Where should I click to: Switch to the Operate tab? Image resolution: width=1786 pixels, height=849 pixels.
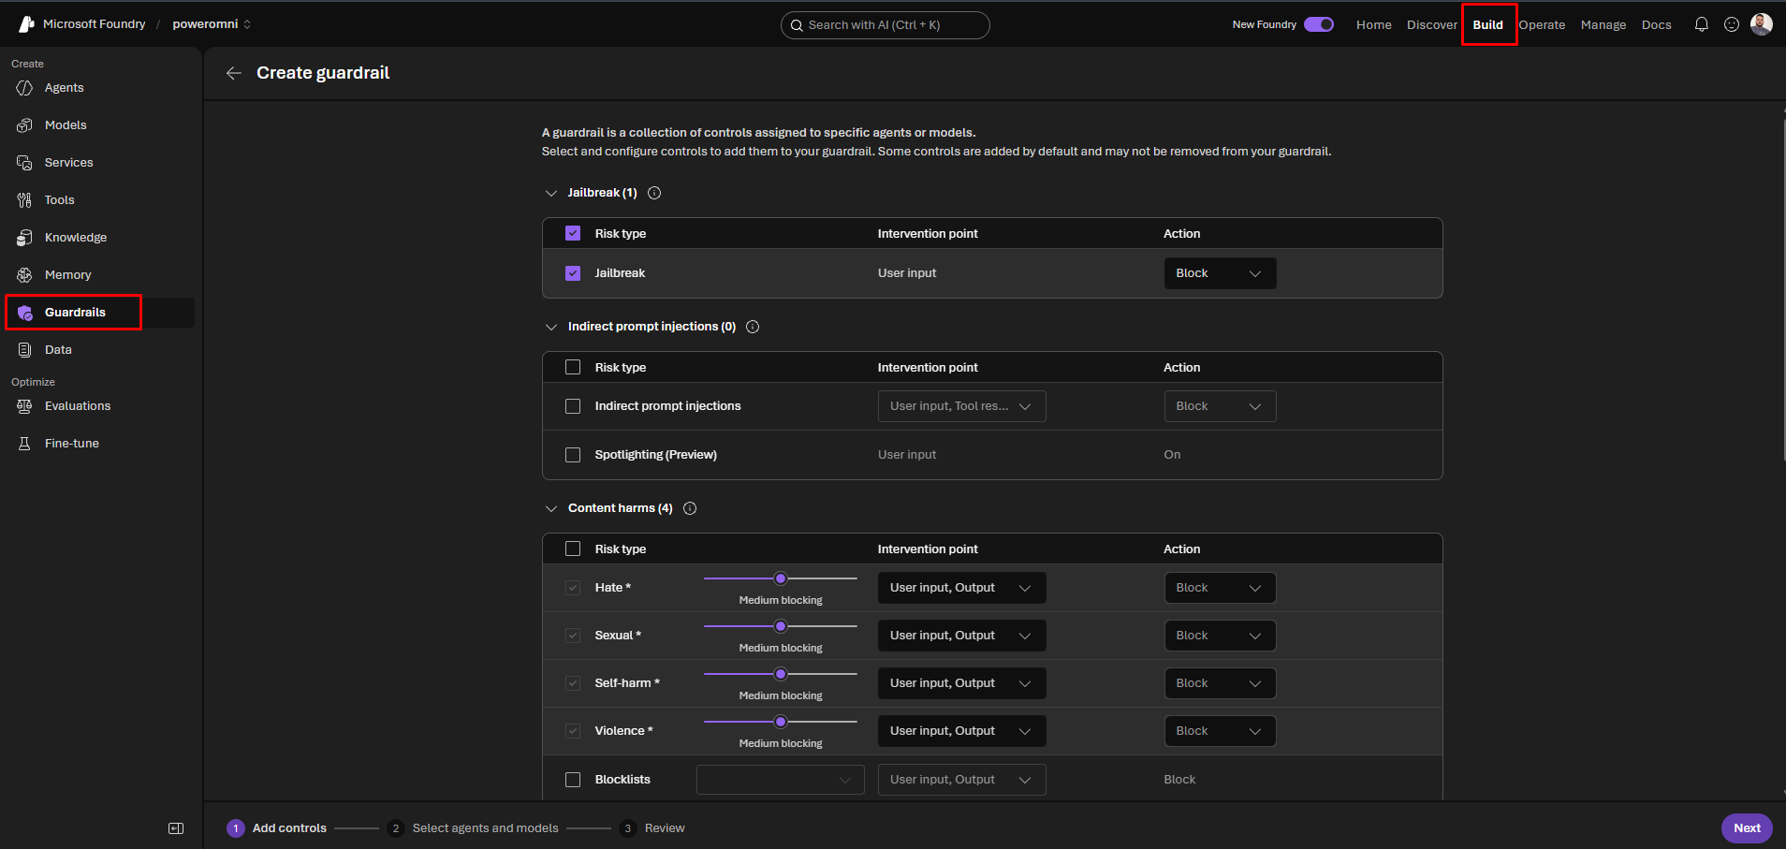point(1542,25)
